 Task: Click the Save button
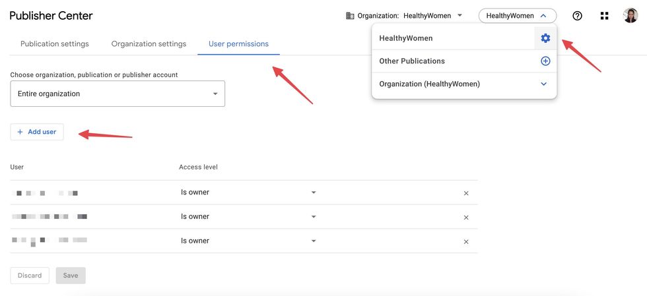pyautogui.click(x=71, y=276)
